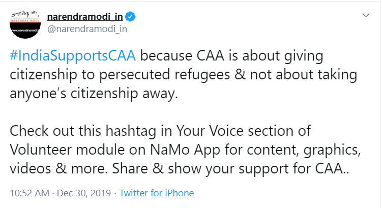Click the @narendramodi_in handle
The height and width of the screenshot is (208, 382).
click(86, 28)
